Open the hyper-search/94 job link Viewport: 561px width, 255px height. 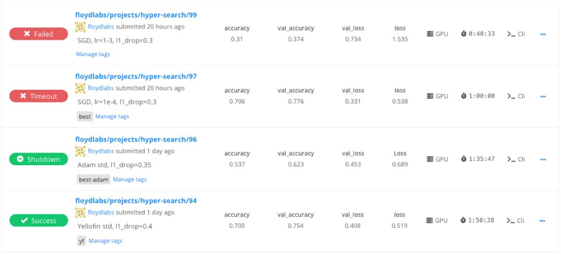pos(136,200)
